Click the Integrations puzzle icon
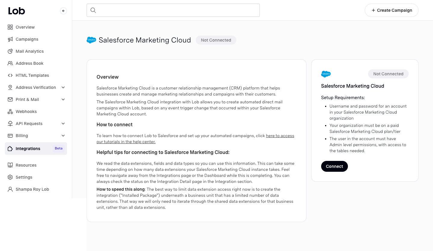Screen dimensions: 433x251 pyautogui.click(x=10, y=149)
